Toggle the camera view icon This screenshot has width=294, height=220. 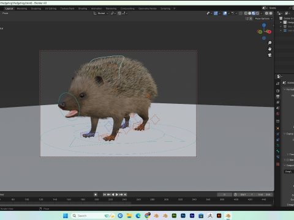coord(269,55)
